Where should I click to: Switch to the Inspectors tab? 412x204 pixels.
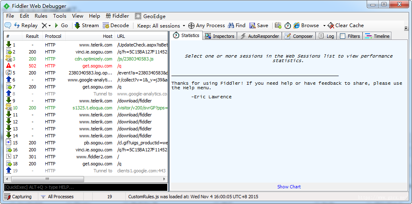220,36
